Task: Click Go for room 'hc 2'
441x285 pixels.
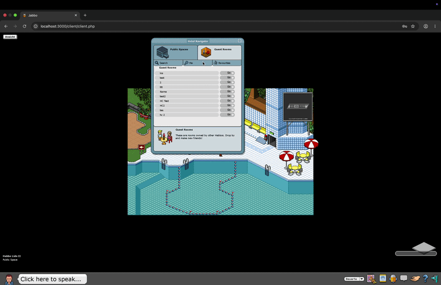Action: [227, 115]
